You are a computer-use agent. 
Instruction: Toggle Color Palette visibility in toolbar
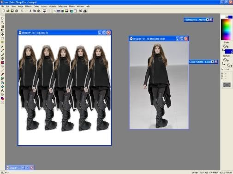click(x=62, y=11)
